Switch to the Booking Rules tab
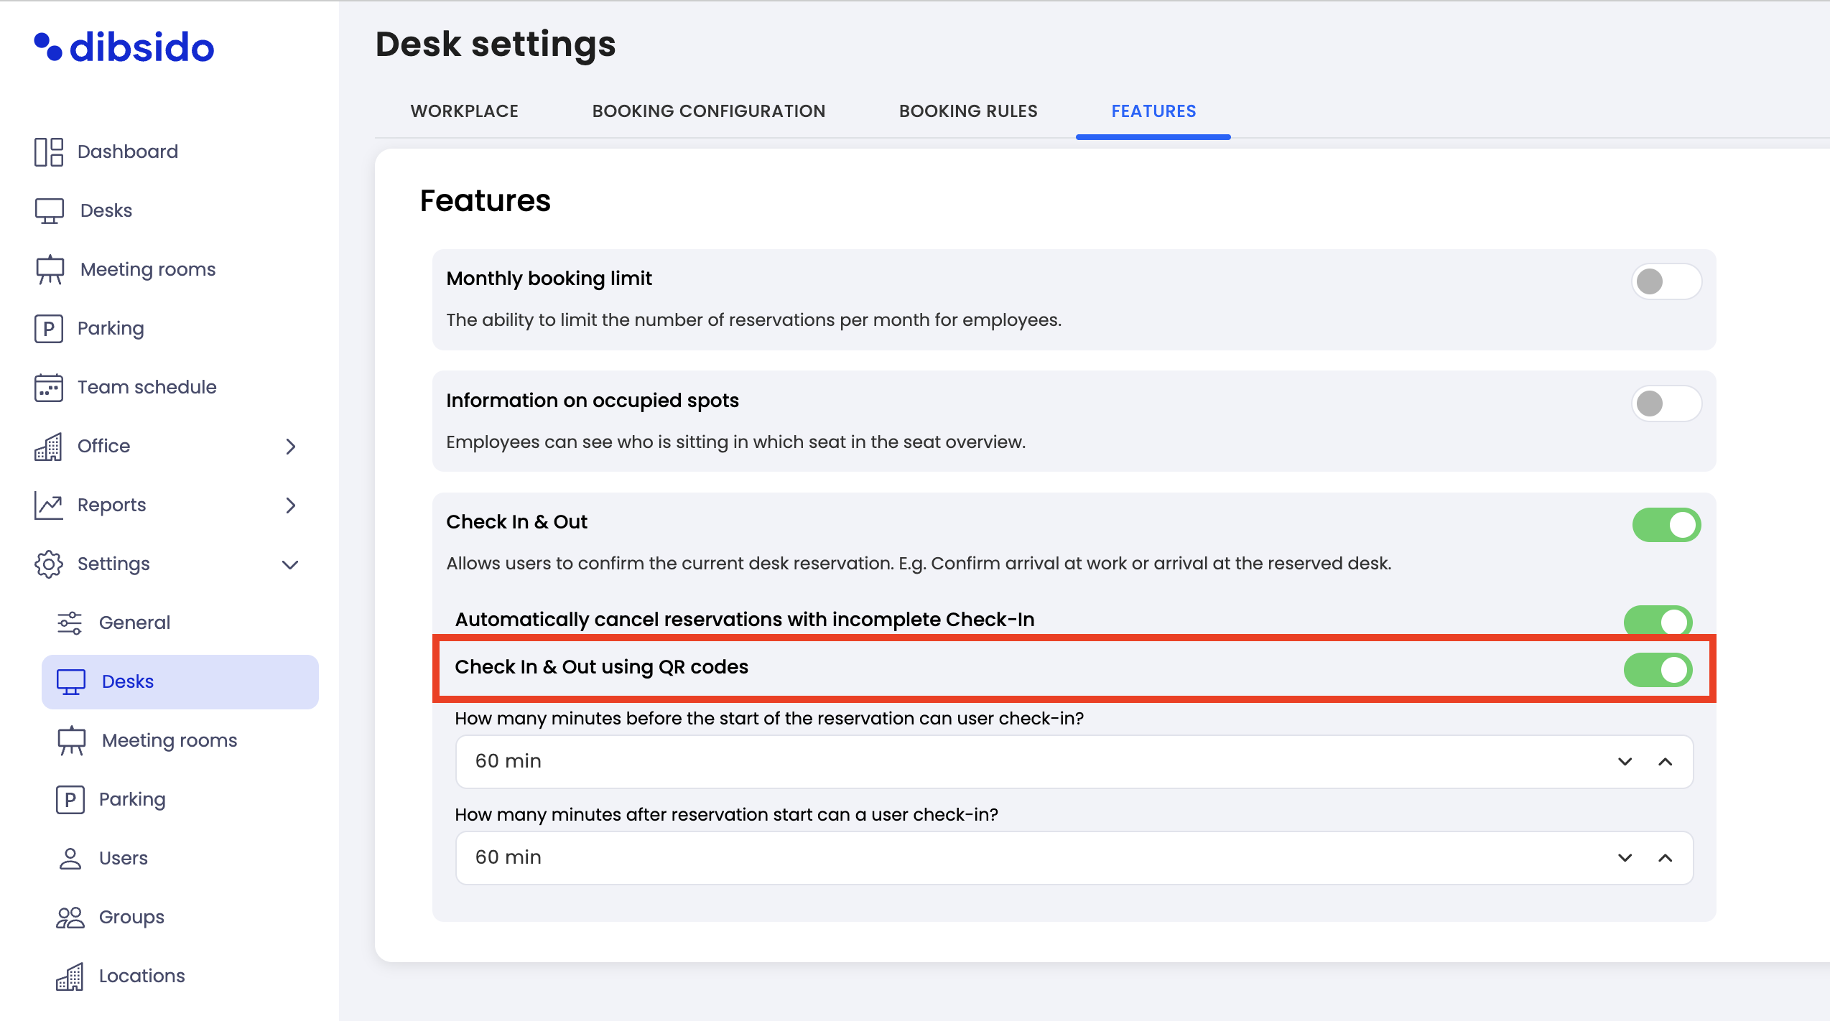This screenshot has width=1830, height=1021. [x=968, y=111]
